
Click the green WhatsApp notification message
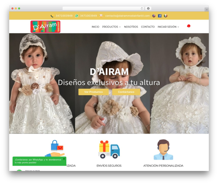[39, 161]
